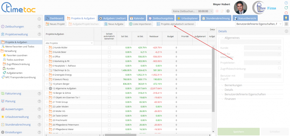Click the red logout power icon
290x136 pixels.
coord(286,13)
